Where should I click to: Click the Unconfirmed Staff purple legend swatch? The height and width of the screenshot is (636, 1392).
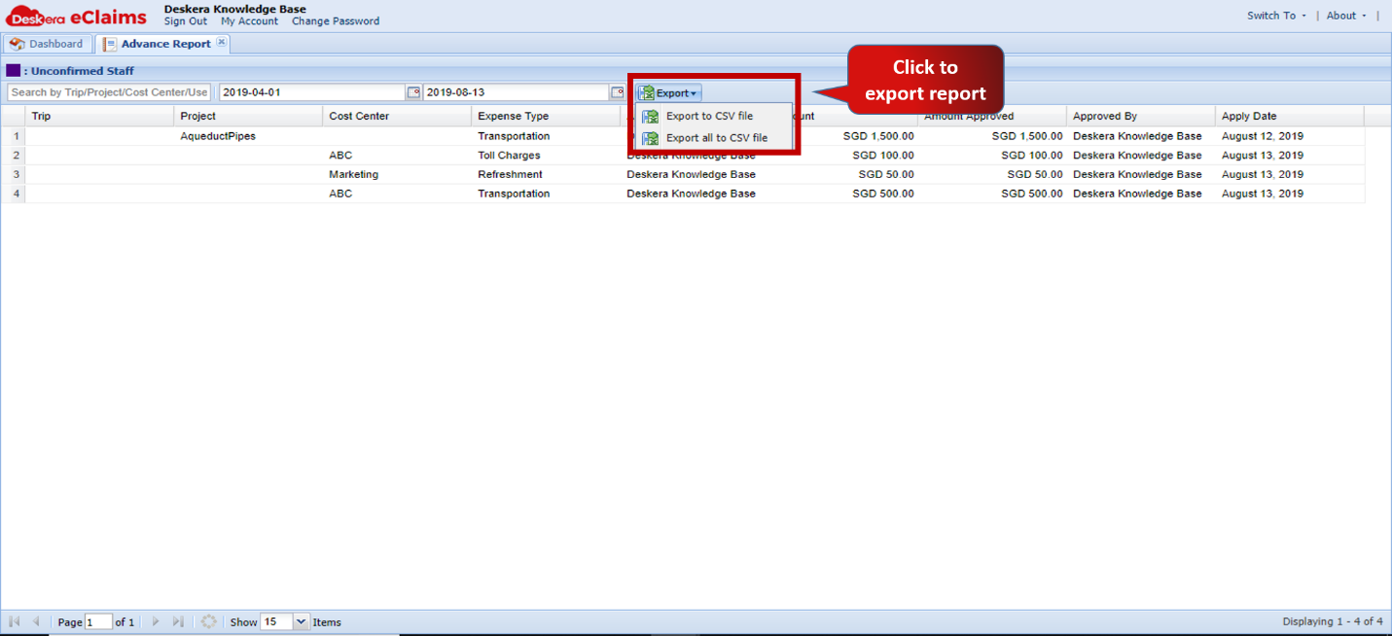pyautogui.click(x=13, y=71)
